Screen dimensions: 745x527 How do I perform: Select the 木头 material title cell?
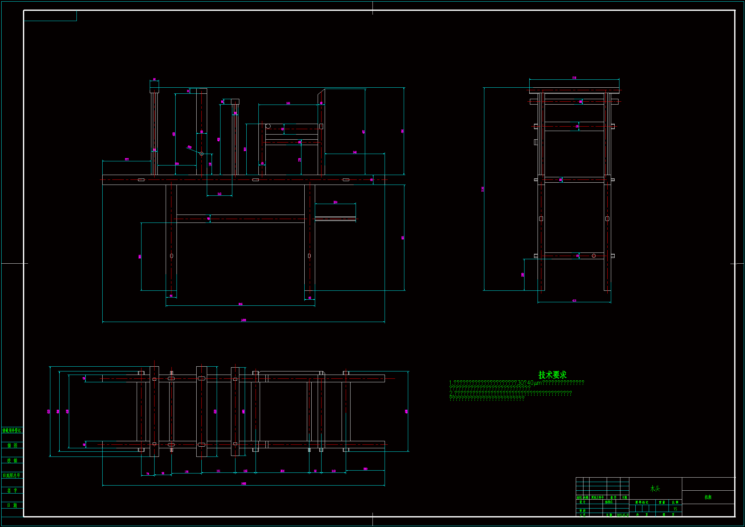(x=655, y=489)
